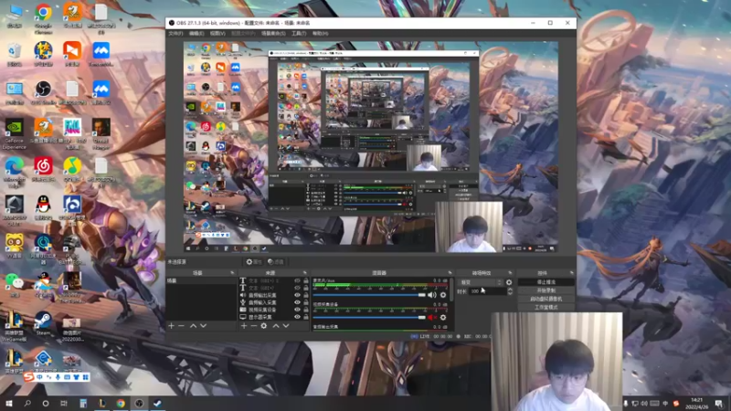The image size is (731, 411).
Task: Click the 停止推流 stop streaming button
Action: coord(546,282)
